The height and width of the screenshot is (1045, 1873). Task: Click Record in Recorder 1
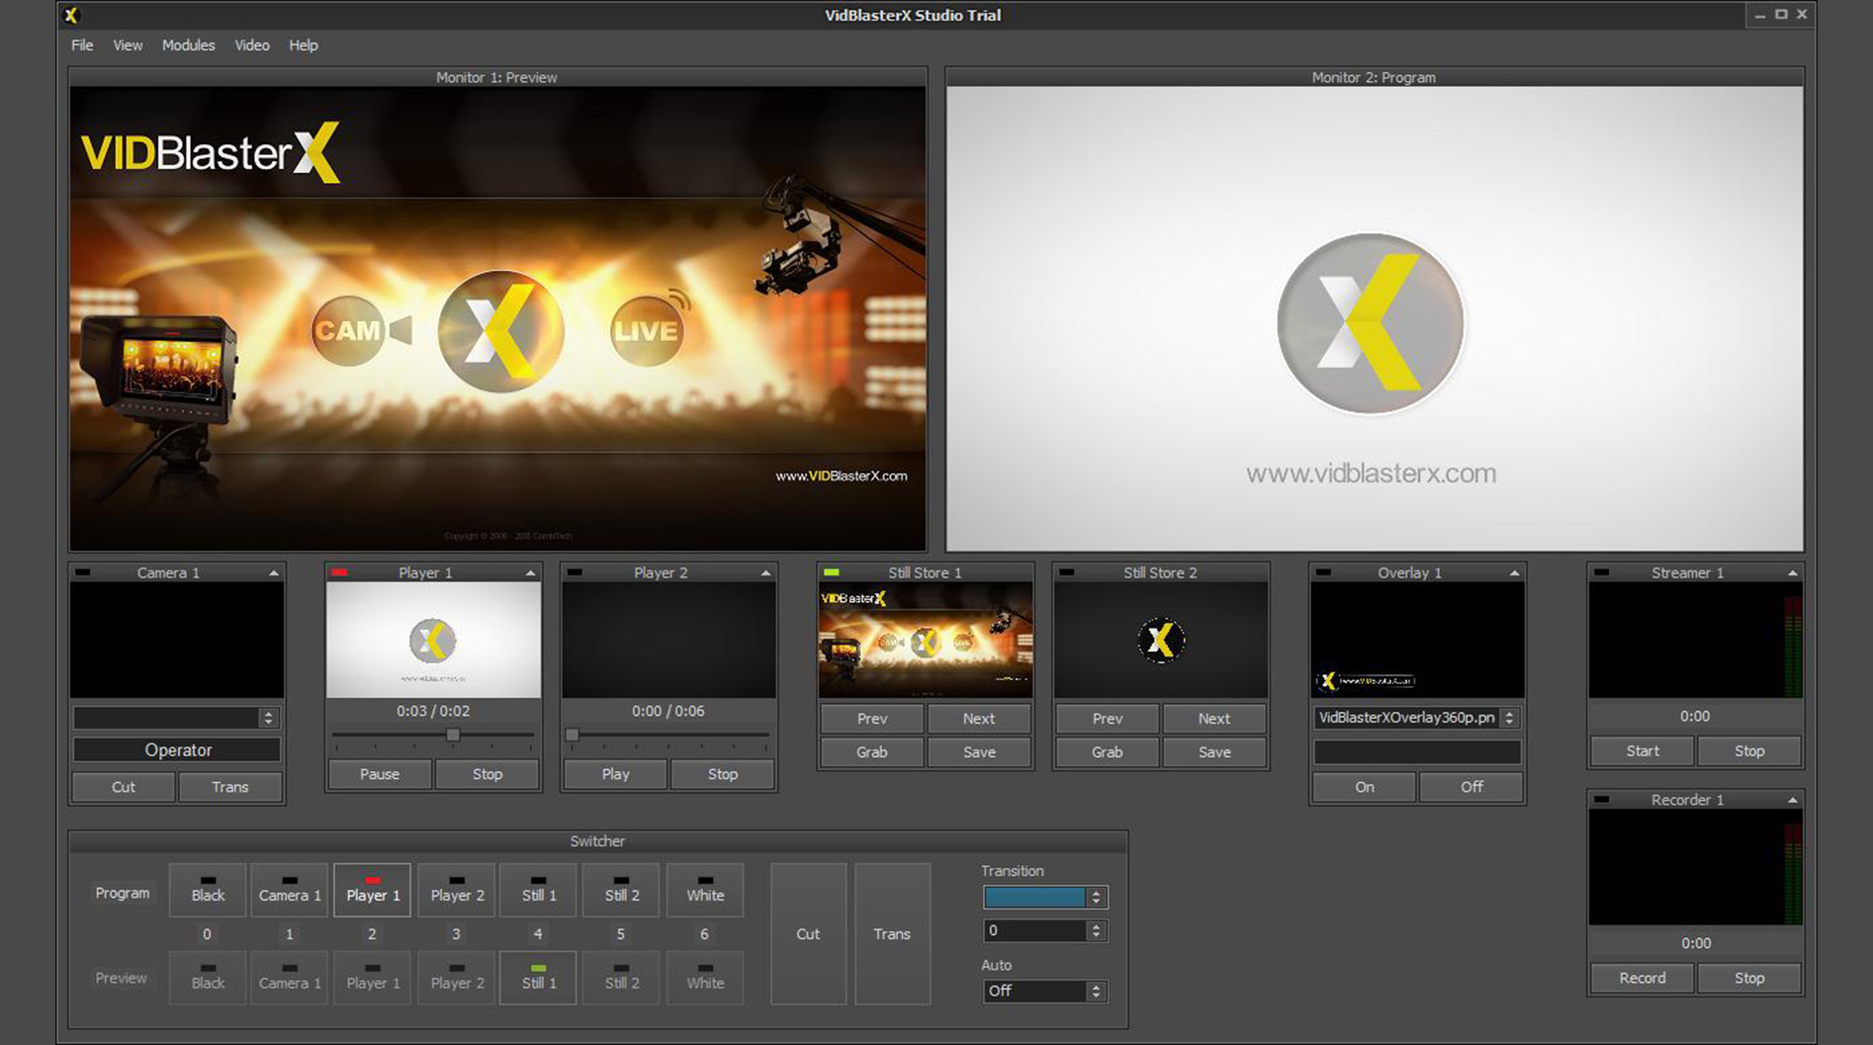(1641, 978)
